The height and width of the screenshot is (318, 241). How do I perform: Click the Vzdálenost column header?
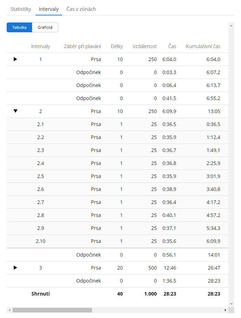click(144, 46)
